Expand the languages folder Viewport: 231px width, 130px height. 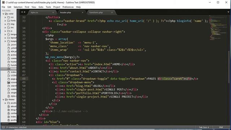pos(5,34)
